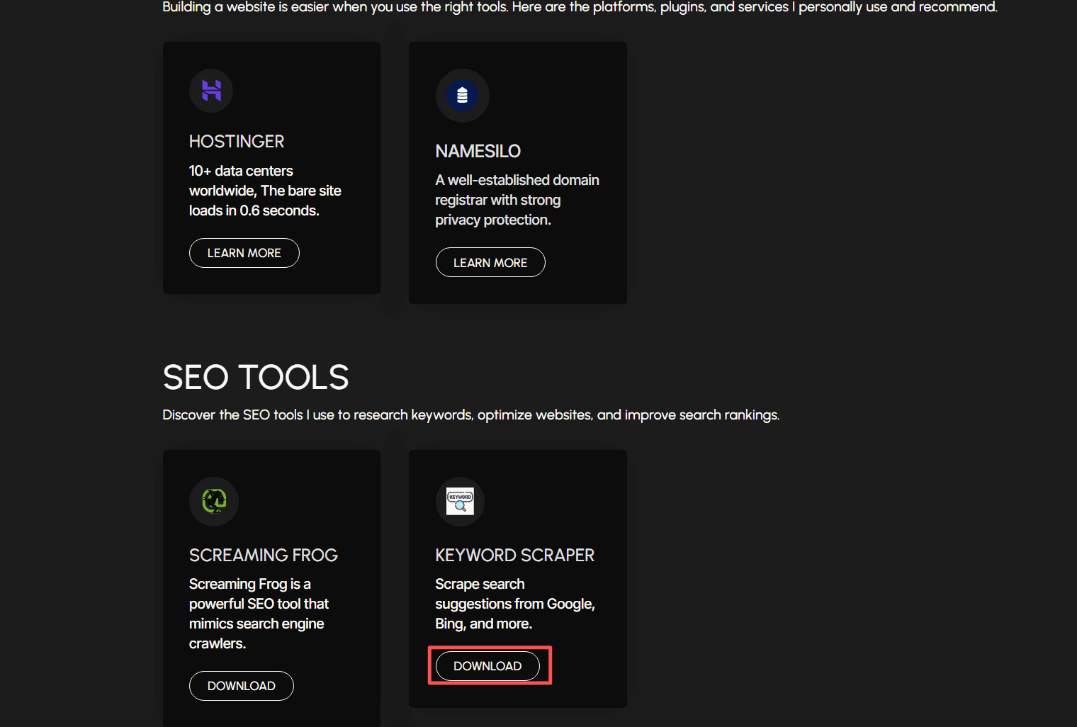Click the "10+ data centers worldwide" description
The image size is (1077, 727).
click(265, 191)
